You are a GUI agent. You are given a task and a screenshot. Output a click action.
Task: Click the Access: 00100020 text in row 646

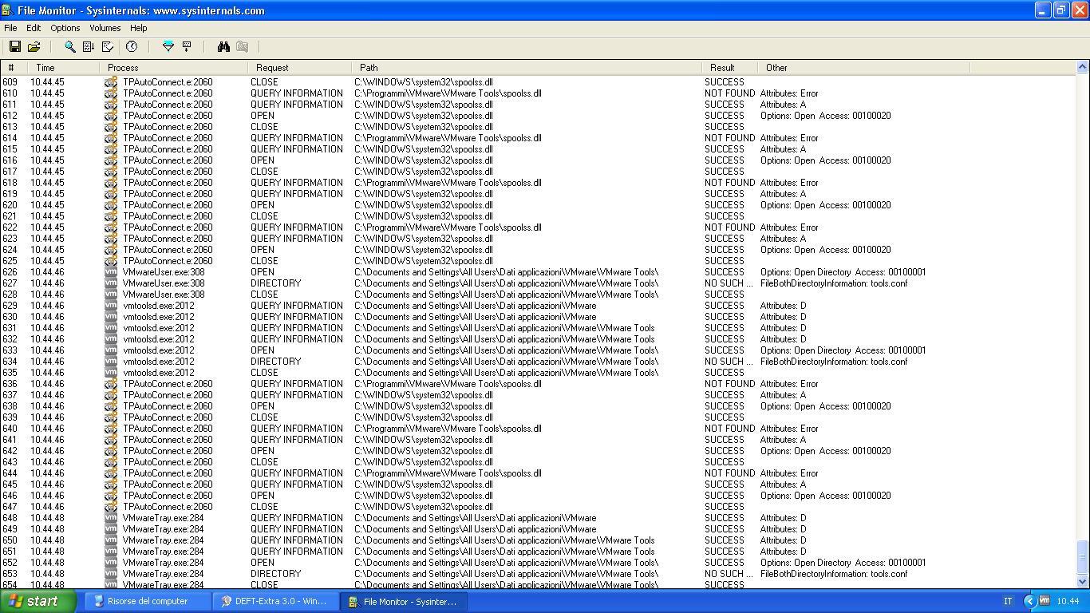pos(855,496)
